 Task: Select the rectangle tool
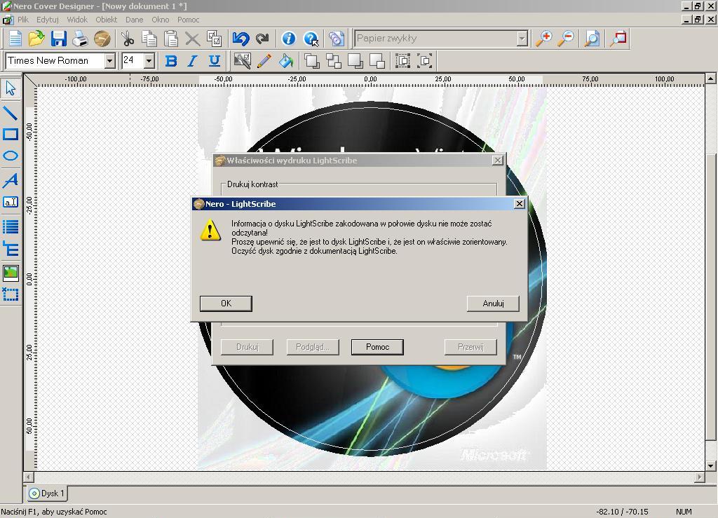pyautogui.click(x=11, y=134)
